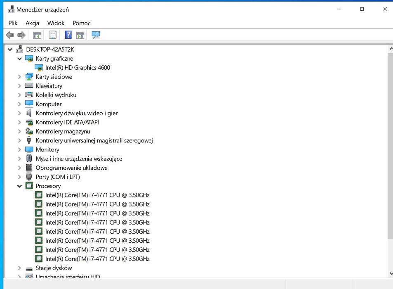Select Mysz i inne urządzenia wskazujące label

coord(79,159)
